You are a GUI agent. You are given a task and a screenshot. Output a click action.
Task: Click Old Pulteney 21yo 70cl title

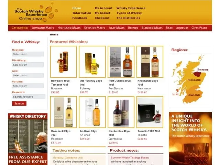(x=91, y=83)
